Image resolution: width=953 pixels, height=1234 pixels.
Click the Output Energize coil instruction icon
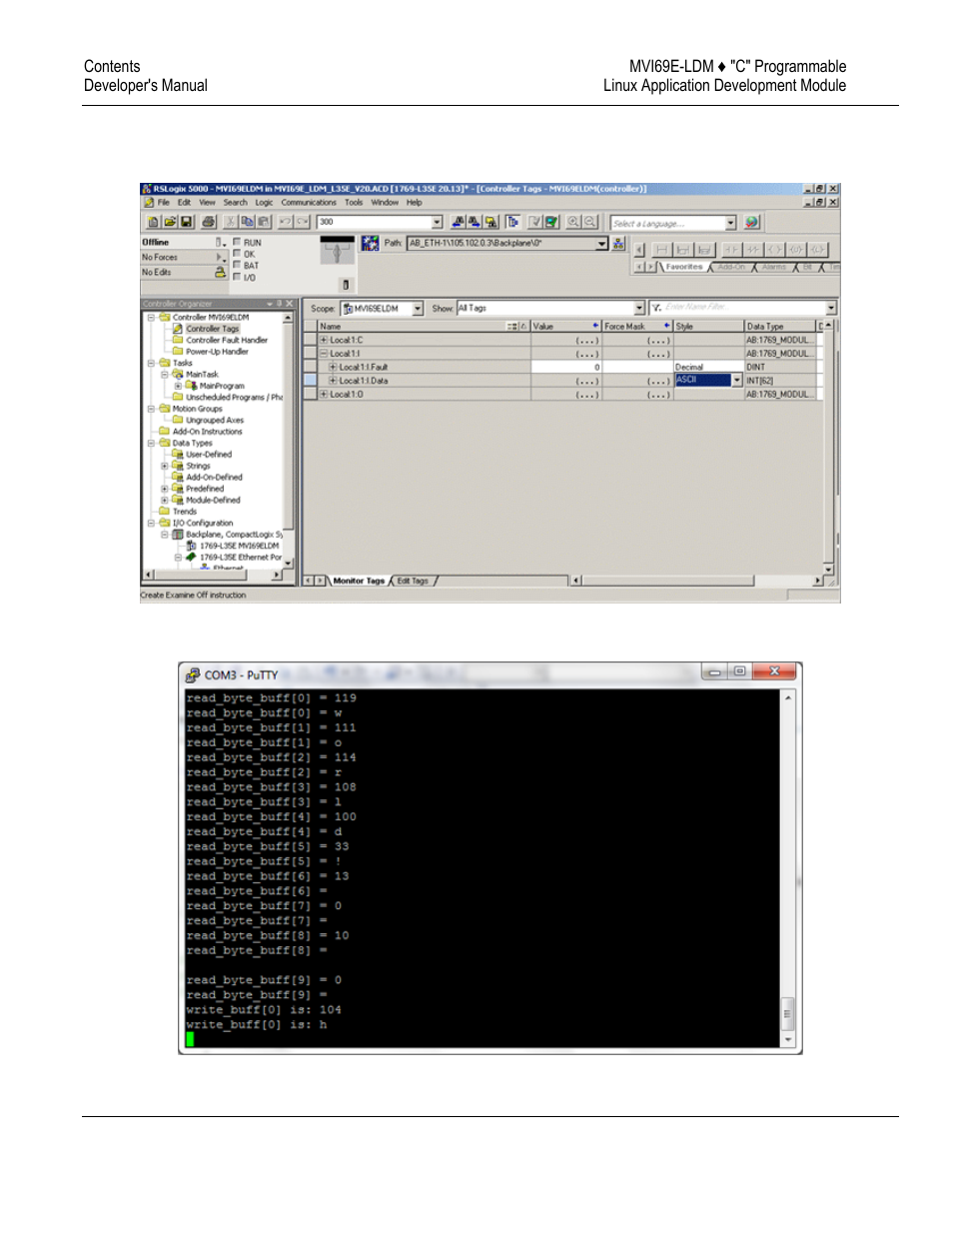pyautogui.click(x=774, y=249)
